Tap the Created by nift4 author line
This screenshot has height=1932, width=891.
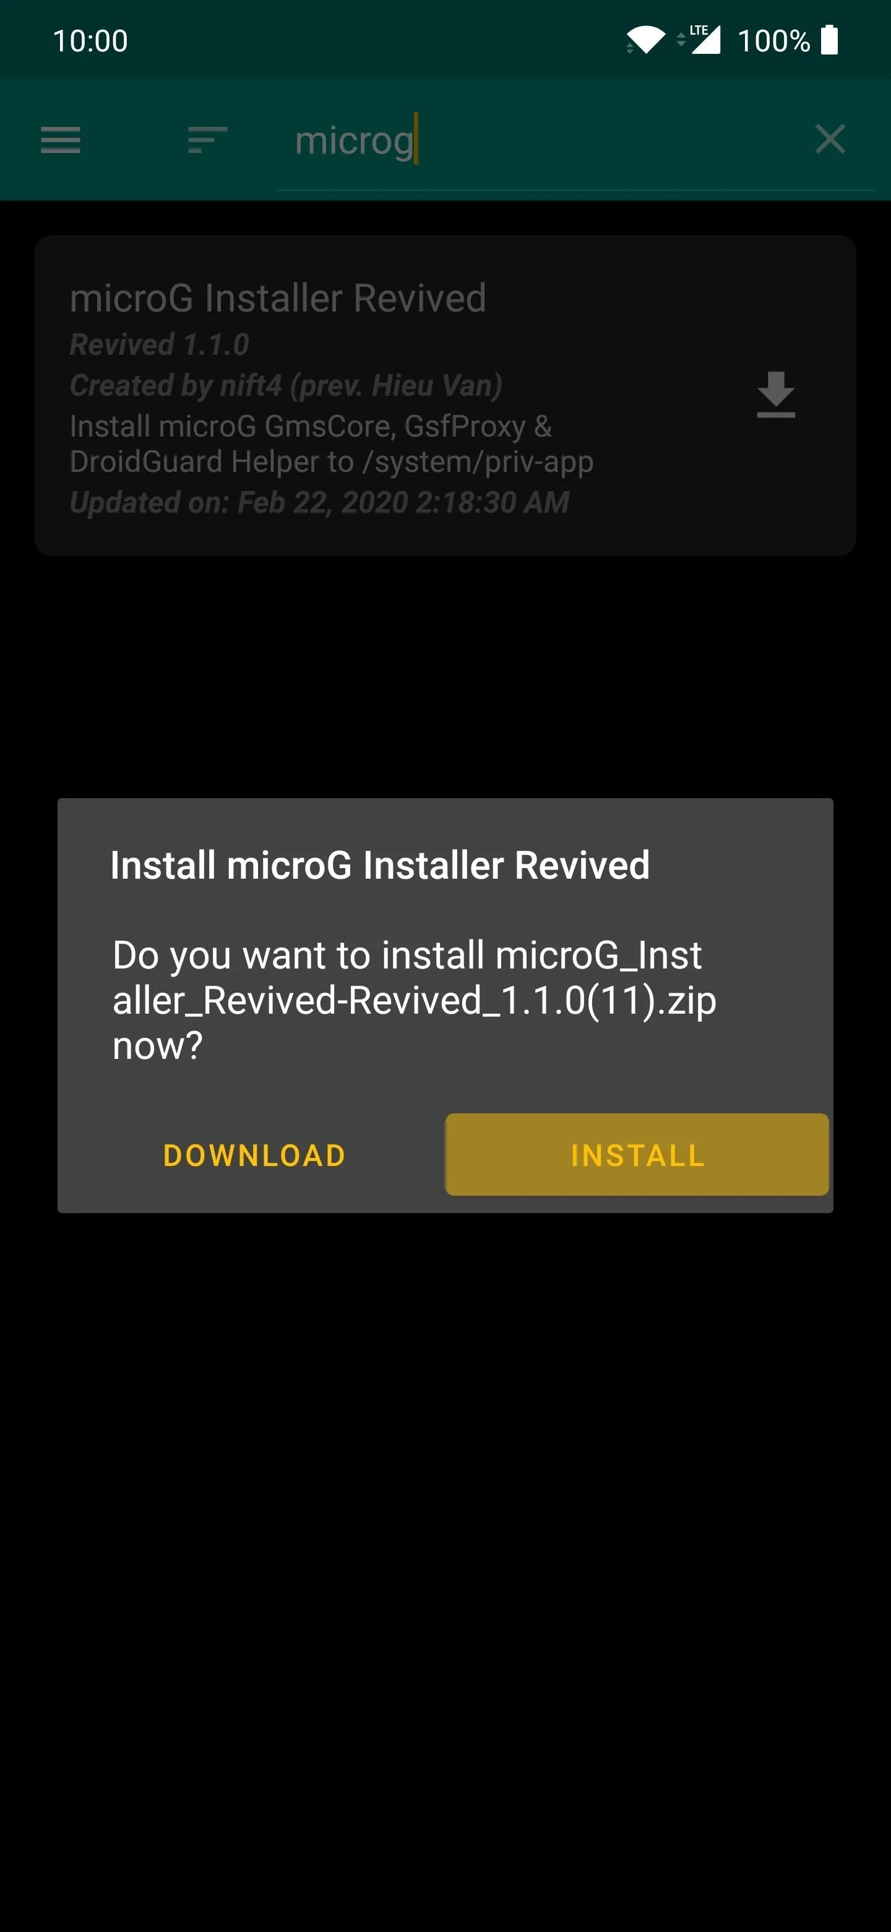point(286,386)
